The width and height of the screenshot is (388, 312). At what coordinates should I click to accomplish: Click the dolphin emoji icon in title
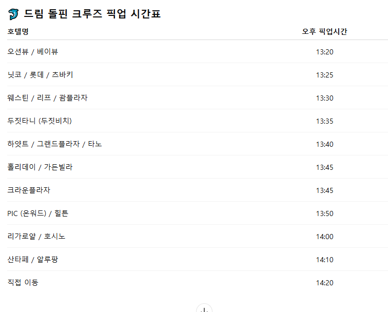click(x=13, y=14)
